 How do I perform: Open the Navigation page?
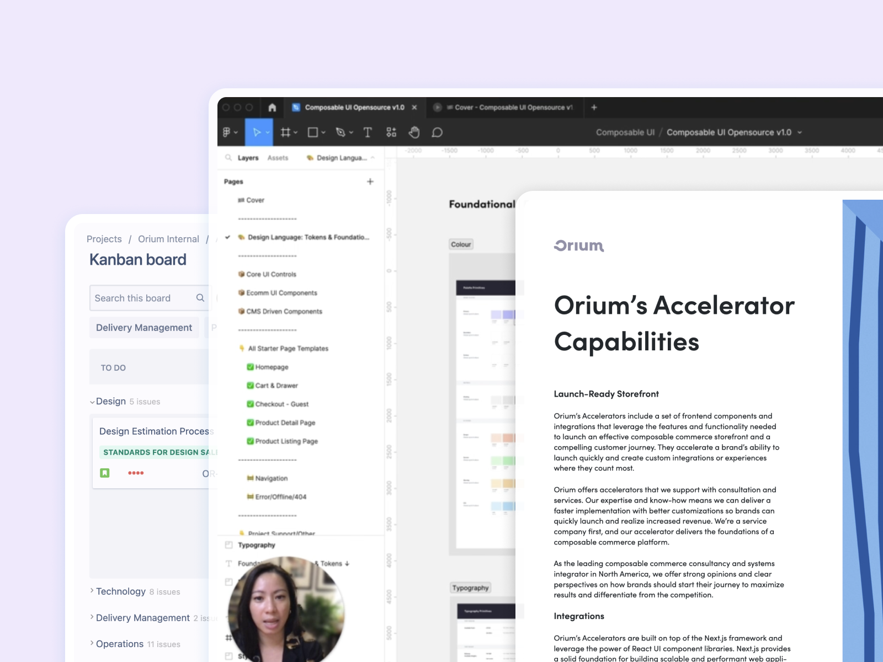pyautogui.click(x=267, y=478)
